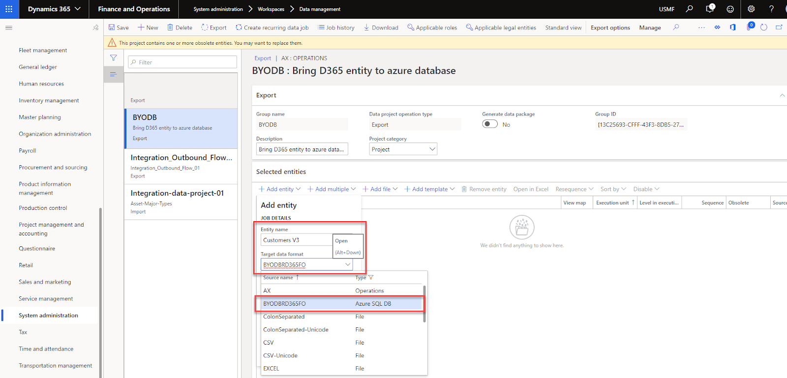Toggle the navigation pane hamburger icon

coord(9,28)
